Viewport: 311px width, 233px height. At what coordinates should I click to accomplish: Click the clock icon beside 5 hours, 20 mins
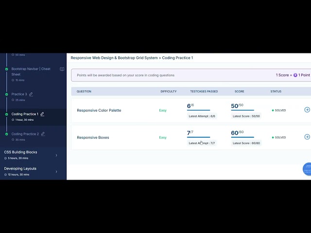(5, 158)
